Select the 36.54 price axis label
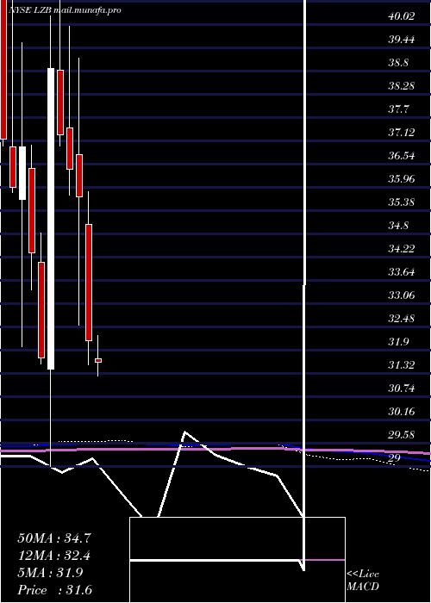 tap(402, 156)
